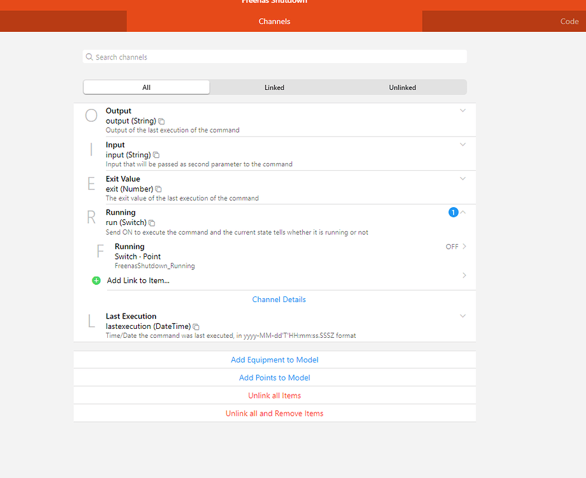Open Channel Details for Running
Viewport: 586px width, 478px height.
(279, 299)
